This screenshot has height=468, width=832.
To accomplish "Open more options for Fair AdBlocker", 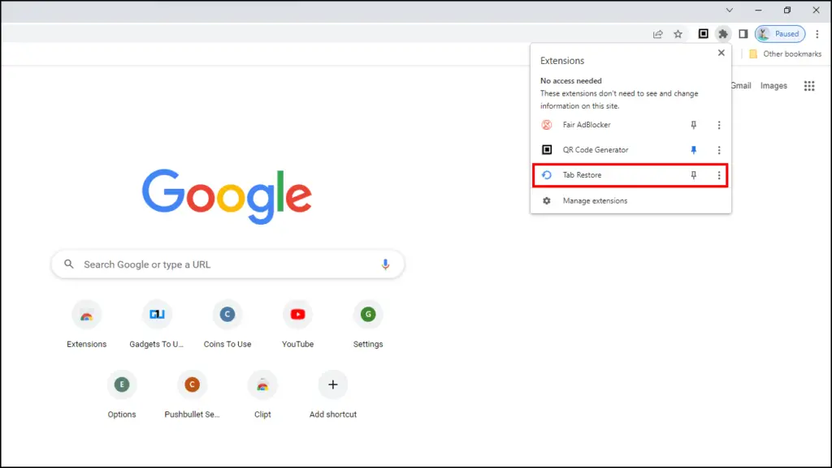I will click(719, 125).
